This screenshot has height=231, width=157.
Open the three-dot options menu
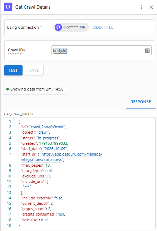click(141, 7)
